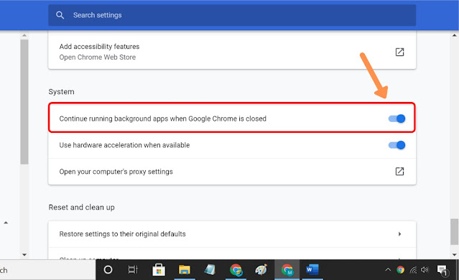Expand Restore settings to their original defaults

399,234
